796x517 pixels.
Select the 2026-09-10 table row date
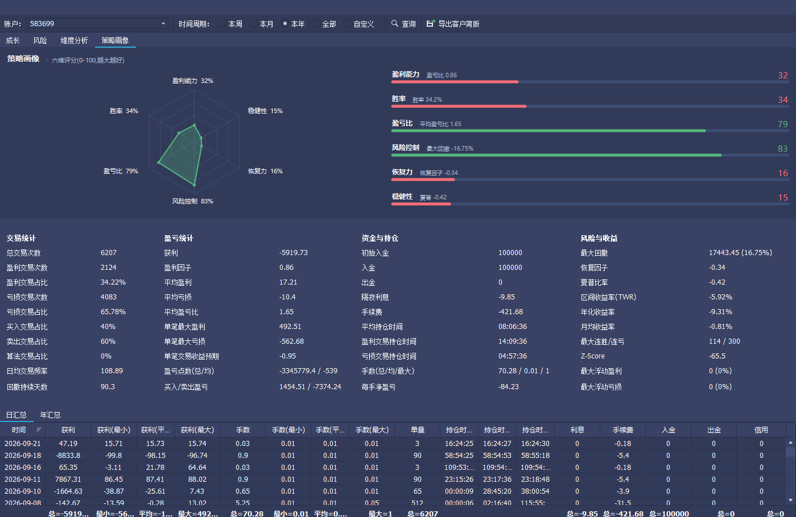(x=23, y=491)
